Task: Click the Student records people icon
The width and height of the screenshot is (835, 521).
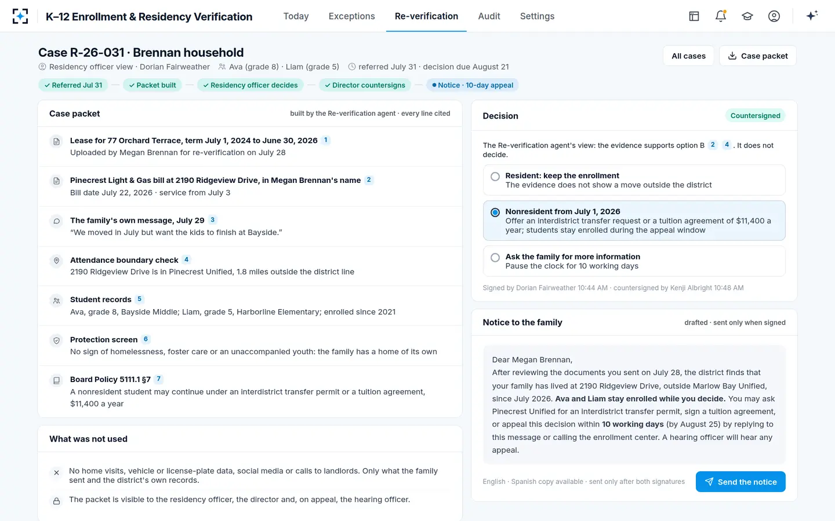Action: [x=56, y=300]
